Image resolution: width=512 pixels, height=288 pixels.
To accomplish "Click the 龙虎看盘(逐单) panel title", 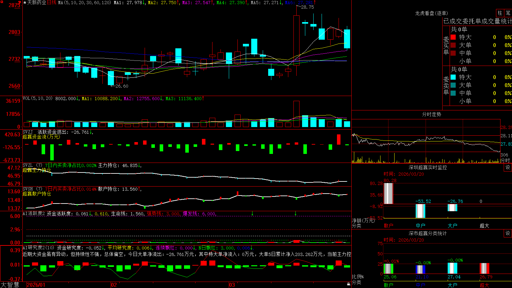I will coord(431,13).
